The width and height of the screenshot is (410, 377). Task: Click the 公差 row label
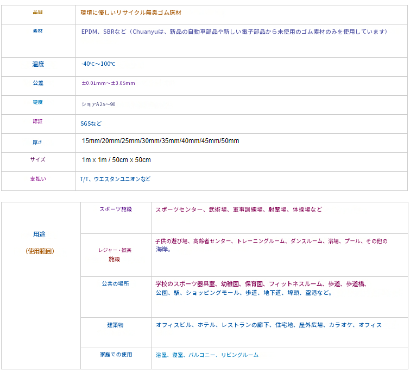click(x=38, y=83)
